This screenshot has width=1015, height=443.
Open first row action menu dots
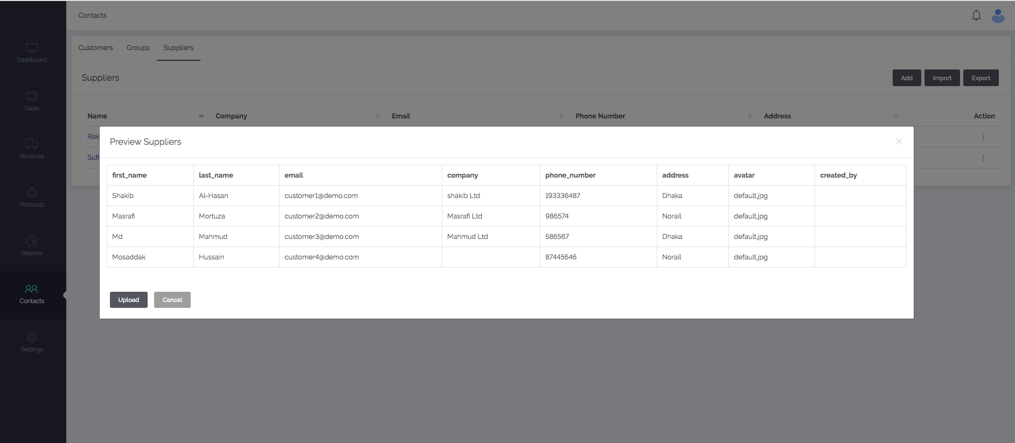983,137
